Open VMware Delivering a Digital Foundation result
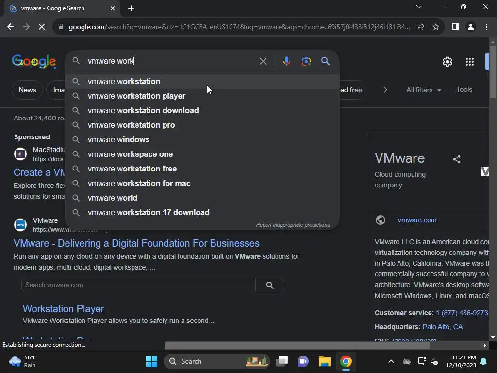The width and height of the screenshot is (497, 373). coord(136,243)
